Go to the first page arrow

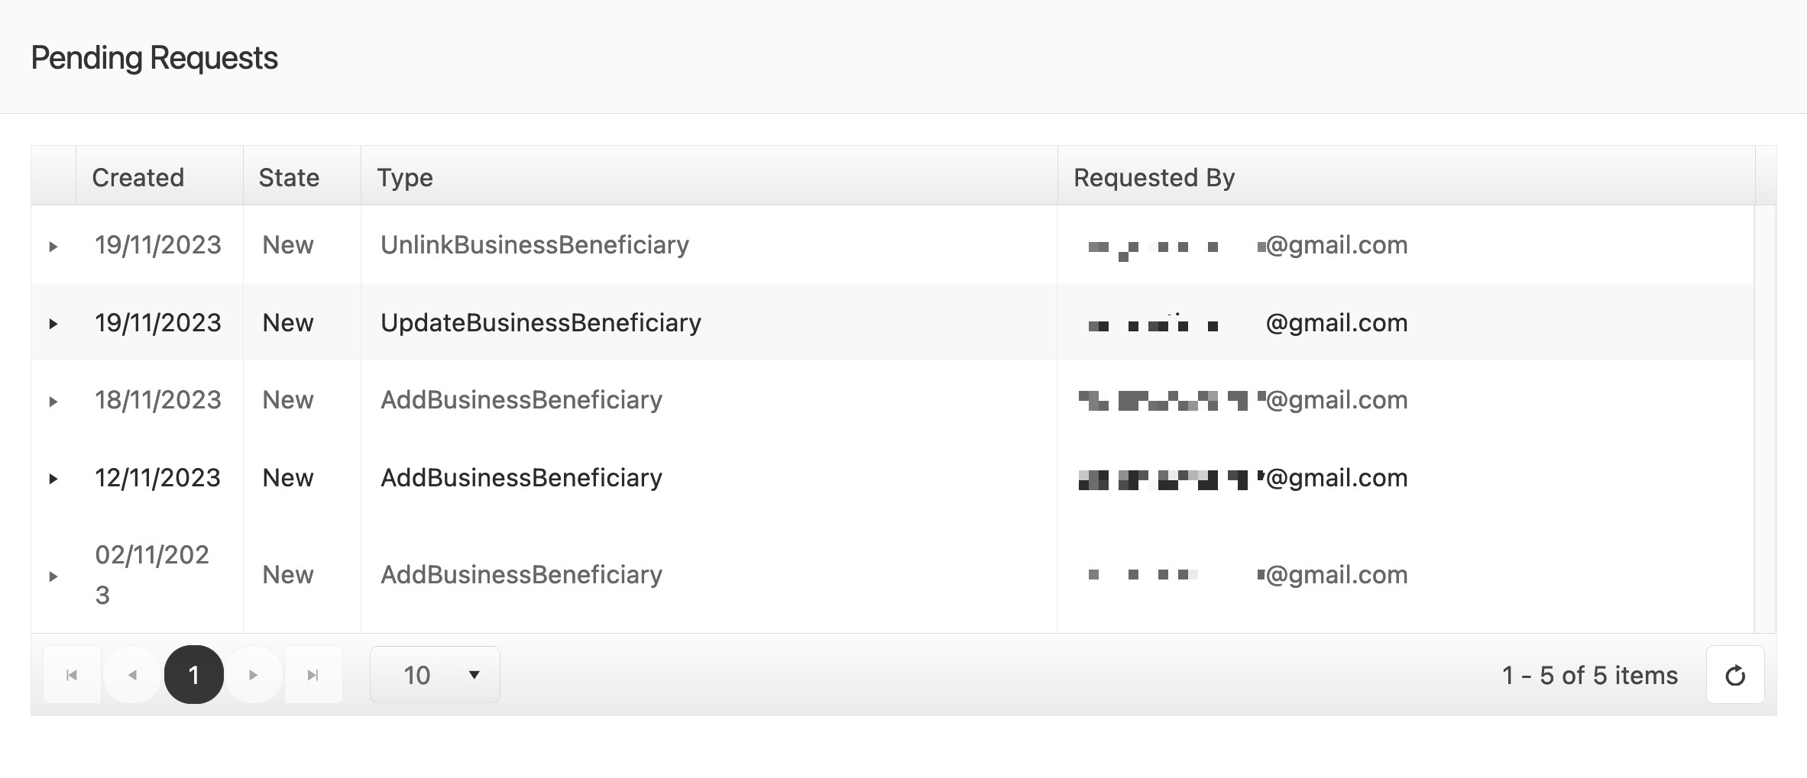click(72, 675)
